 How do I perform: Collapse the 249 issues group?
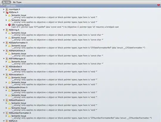click(x=1, y=5)
